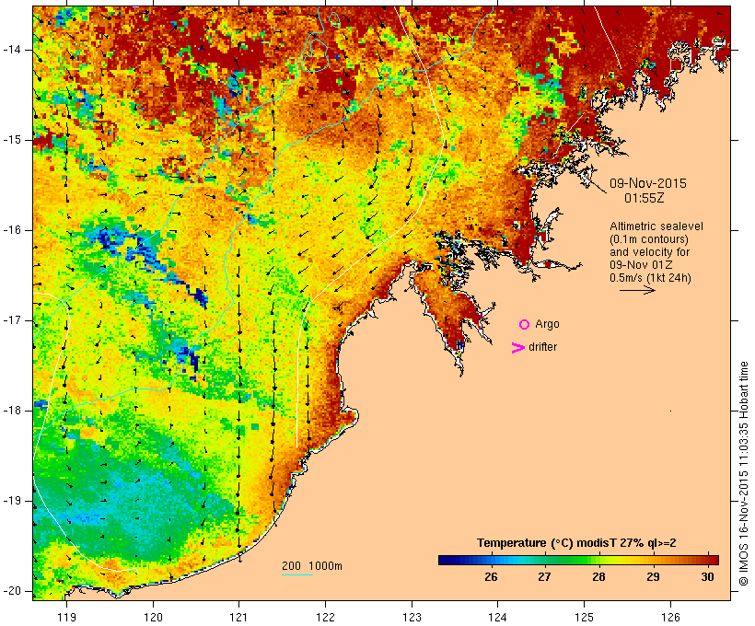Image resolution: width=755 pixels, height=626 pixels.
Task: Click the longitude axis label '124'
Action: click(x=497, y=617)
